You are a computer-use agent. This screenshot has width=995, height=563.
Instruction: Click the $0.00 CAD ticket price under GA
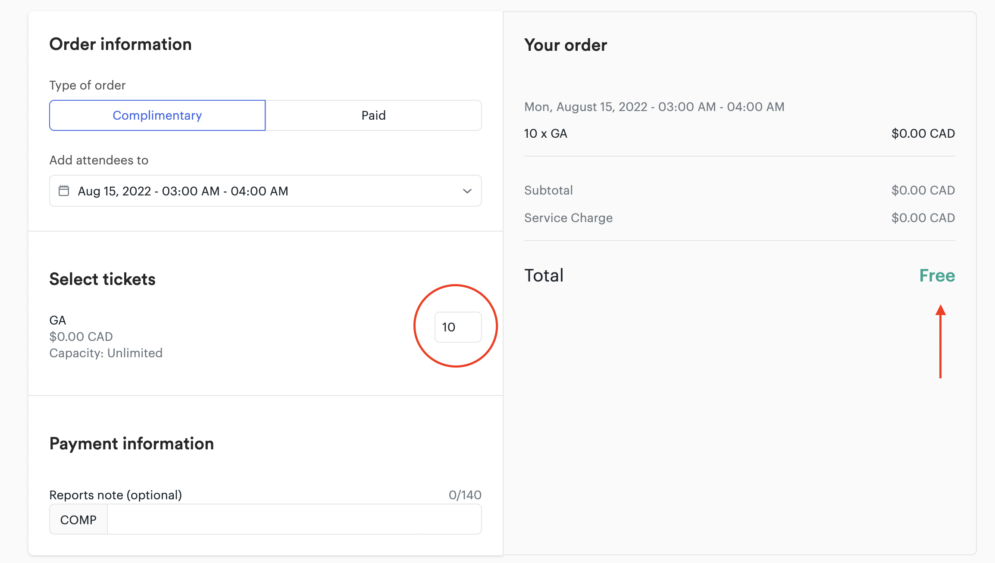[x=81, y=337]
